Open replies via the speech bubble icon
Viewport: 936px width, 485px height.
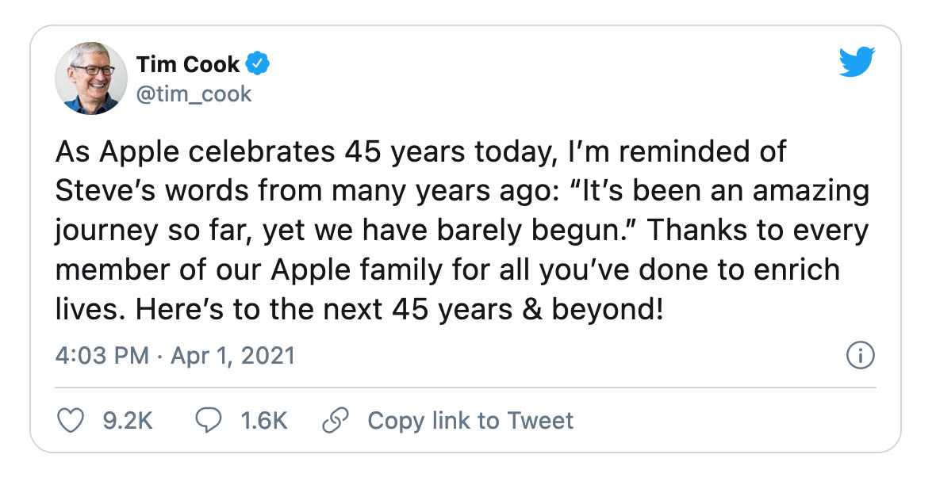click(x=209, y=421)
